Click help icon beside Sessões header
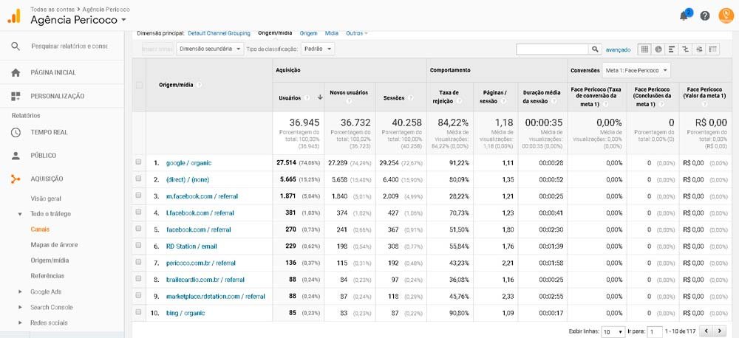739x338 pixels. click(410, 98)
